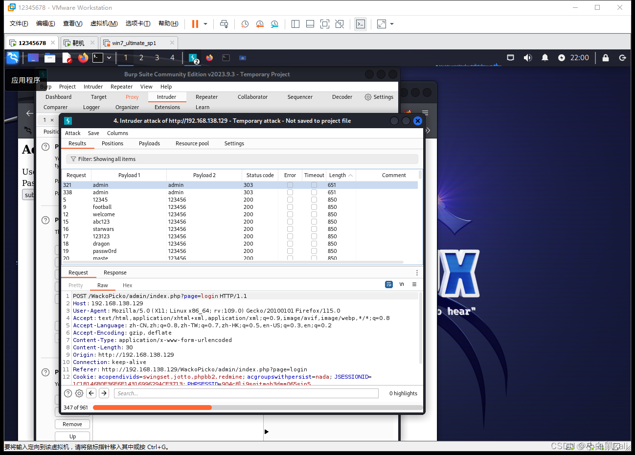Open the VMware snapshot manager
The image size is (635, 455).
274,24
